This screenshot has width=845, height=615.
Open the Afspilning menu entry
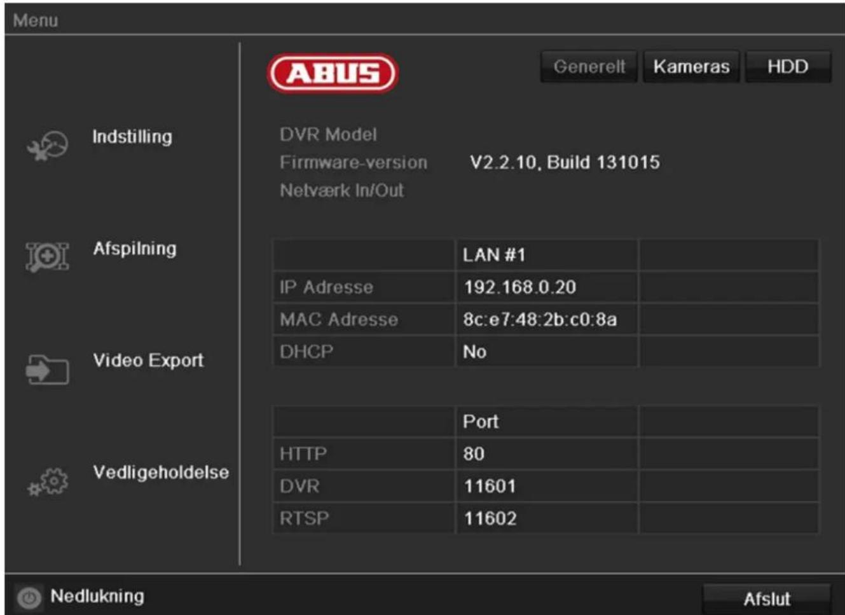135,249
